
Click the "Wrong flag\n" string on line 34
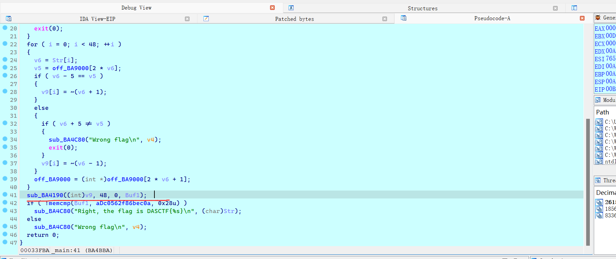[114, 140]
